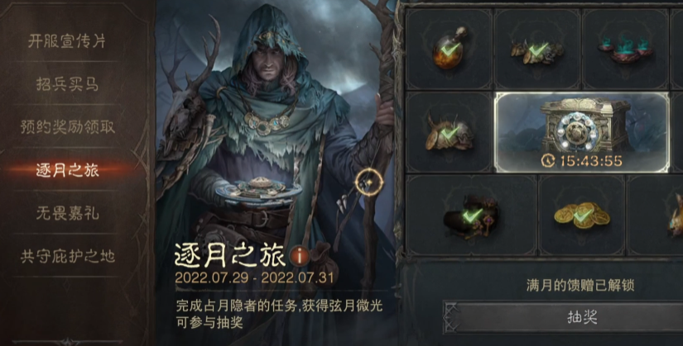Select the gold coins reward tile
This screenshot has height=346, width=683.
coord(581,215)
